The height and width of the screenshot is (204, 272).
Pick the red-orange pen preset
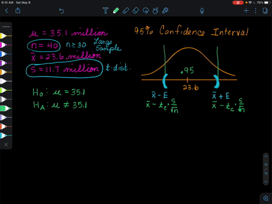click(5, 126)
